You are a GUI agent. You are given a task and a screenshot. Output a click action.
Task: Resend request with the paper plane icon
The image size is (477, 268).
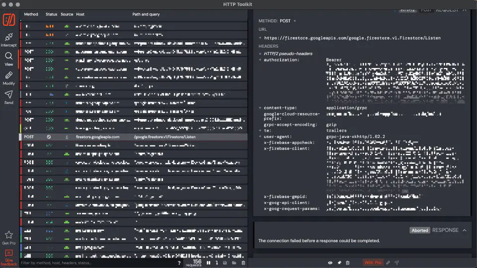tap(397, 263)
